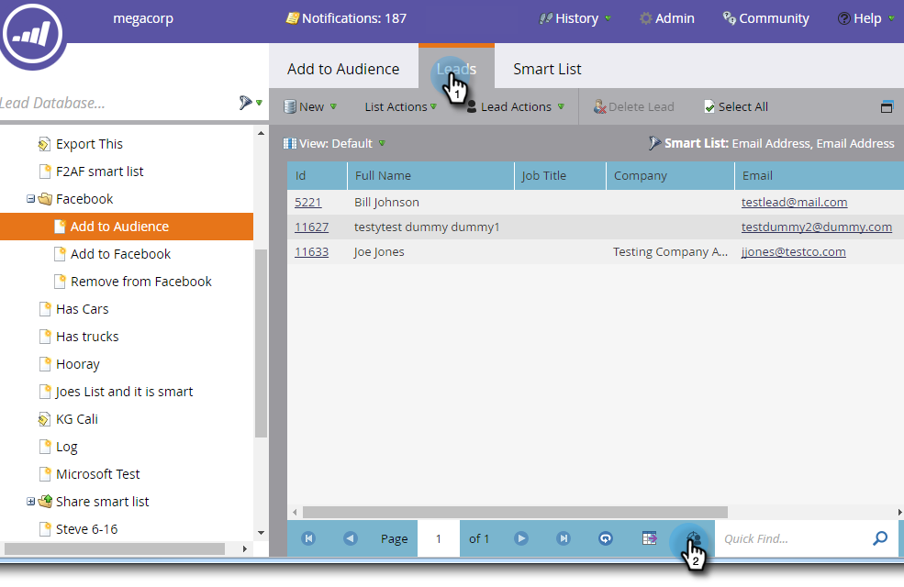Select Joe Jones name cell
904x587 pixels.
click(379, 252)
